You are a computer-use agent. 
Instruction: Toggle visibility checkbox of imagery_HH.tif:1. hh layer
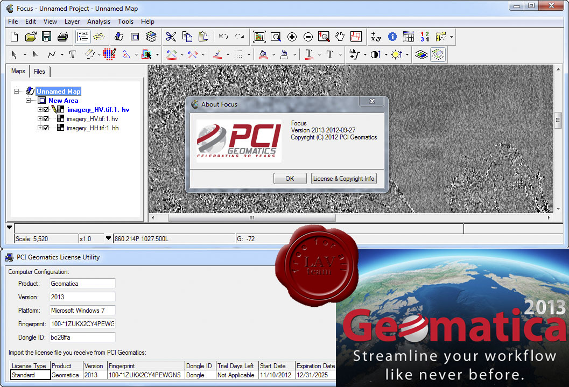tap(46, 128)
